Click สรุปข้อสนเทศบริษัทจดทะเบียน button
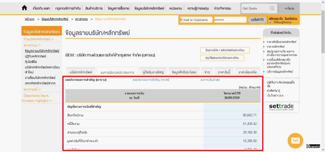This screenshot has width=325, height=152. [x=222, y=58]
